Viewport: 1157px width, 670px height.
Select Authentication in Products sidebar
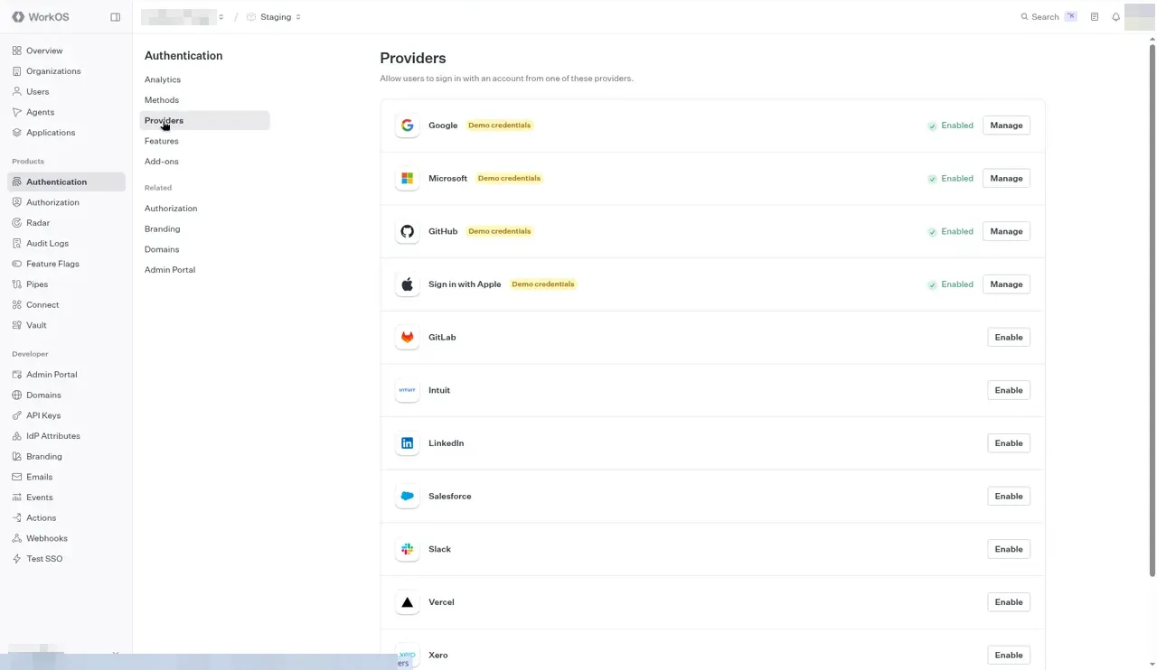click(66, 181)
